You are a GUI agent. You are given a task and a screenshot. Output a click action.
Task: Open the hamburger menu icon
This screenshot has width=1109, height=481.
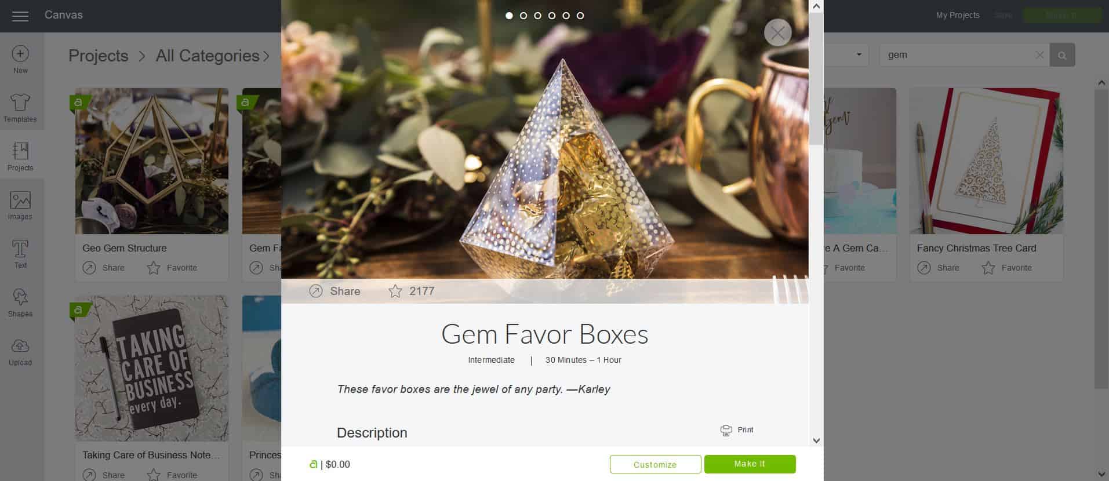tap(20, 16)
